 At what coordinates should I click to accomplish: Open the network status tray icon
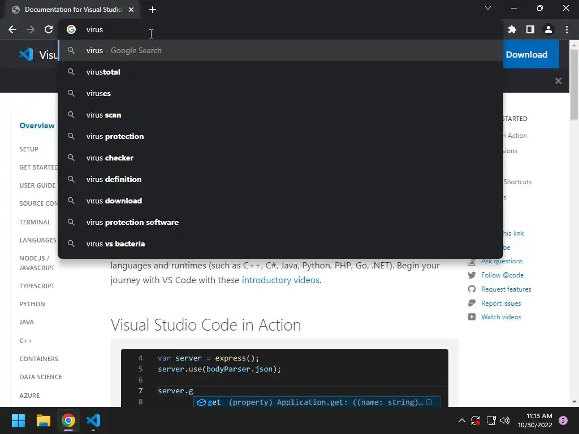click(491, 420)
